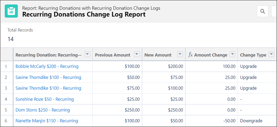Open Sunshine Roze $50 - Recurring link
The height and width of the screenshot is (127, 277).
point(45,99)
